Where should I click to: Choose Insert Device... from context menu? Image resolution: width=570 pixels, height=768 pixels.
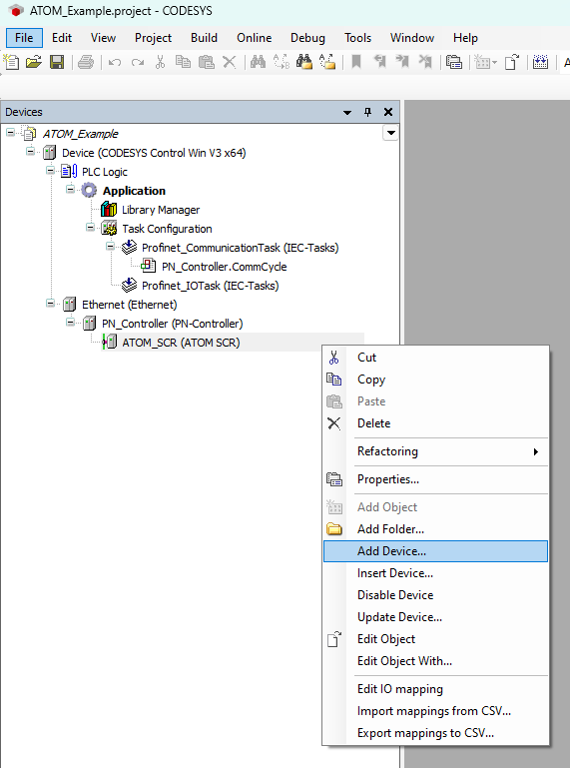pos(435,573)
